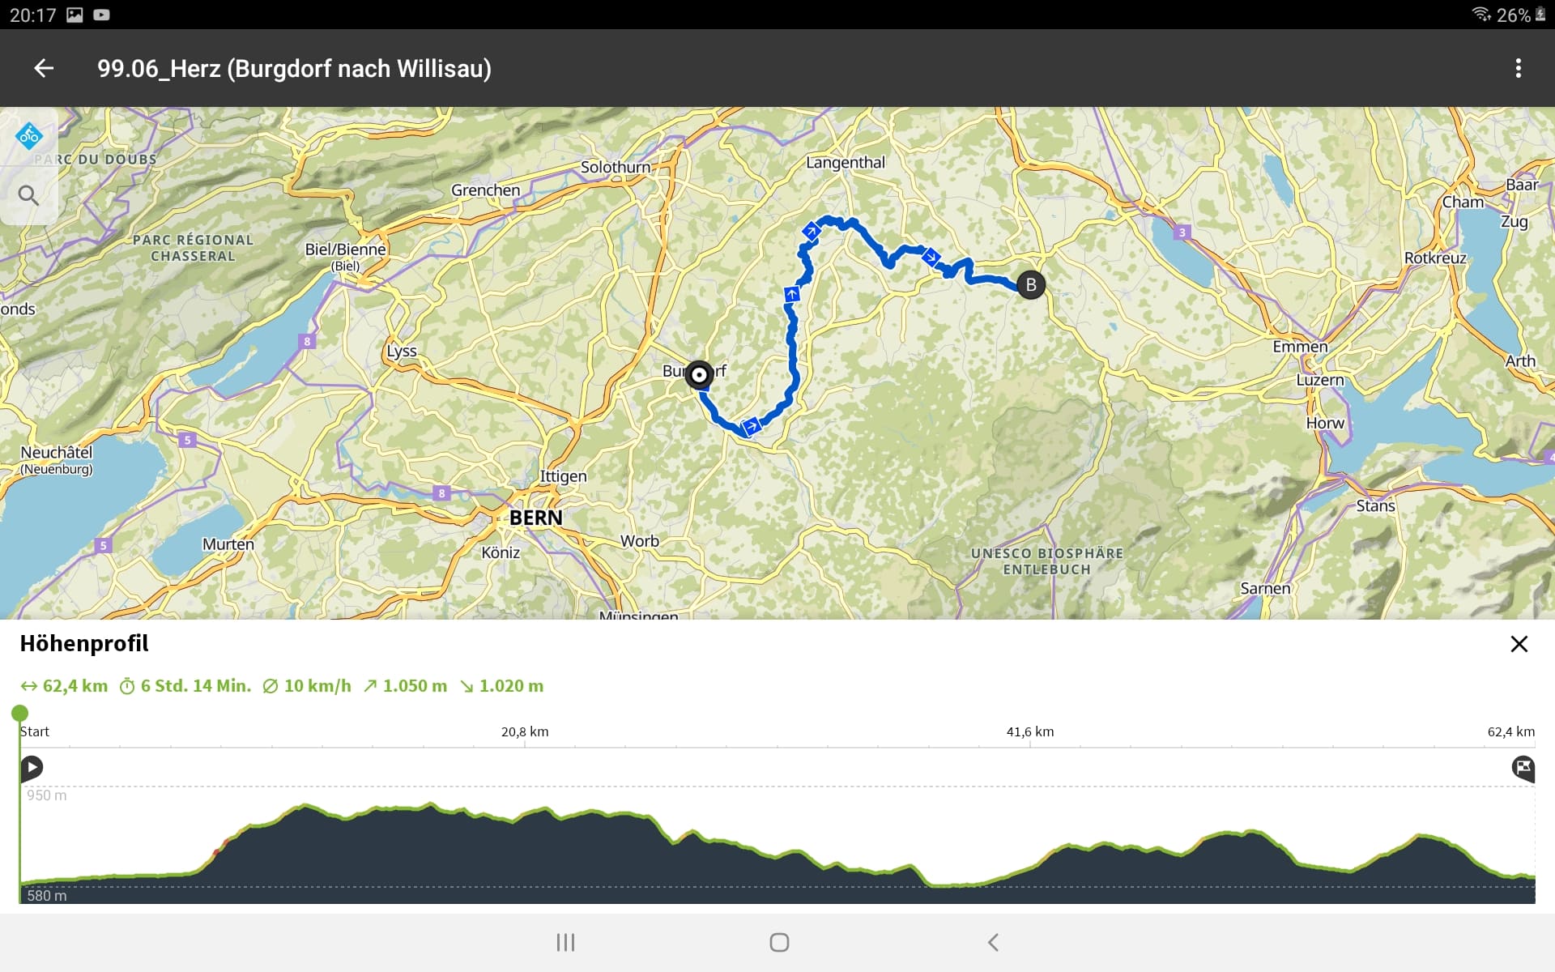This screenshot has height=972, width=1555.
Task: Open the map search magnifier
Action: pos(29,195)
